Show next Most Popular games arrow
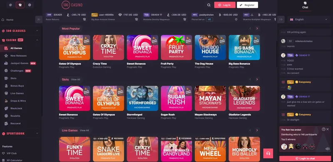The width and height of the screenshot is (333, 162). point(257,28)
